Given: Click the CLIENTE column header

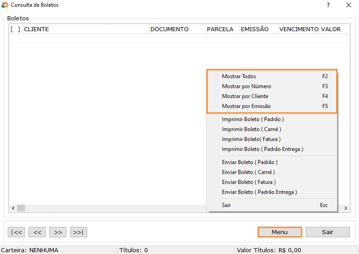Looking at the screenshot, I should tap(86, 29).
